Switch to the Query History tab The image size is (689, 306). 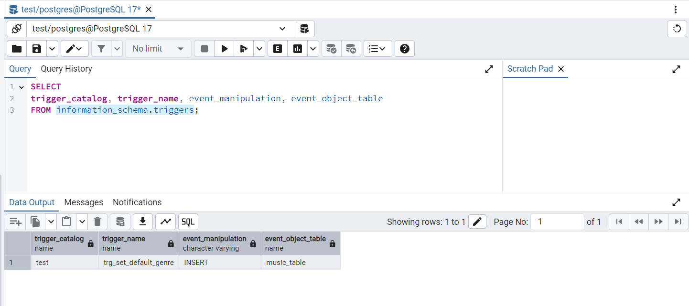click(x=66, y=69)
